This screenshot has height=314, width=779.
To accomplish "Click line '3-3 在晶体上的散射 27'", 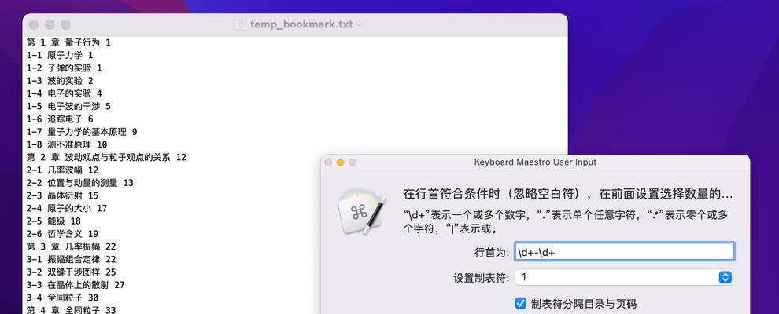I will coord(76,285).
